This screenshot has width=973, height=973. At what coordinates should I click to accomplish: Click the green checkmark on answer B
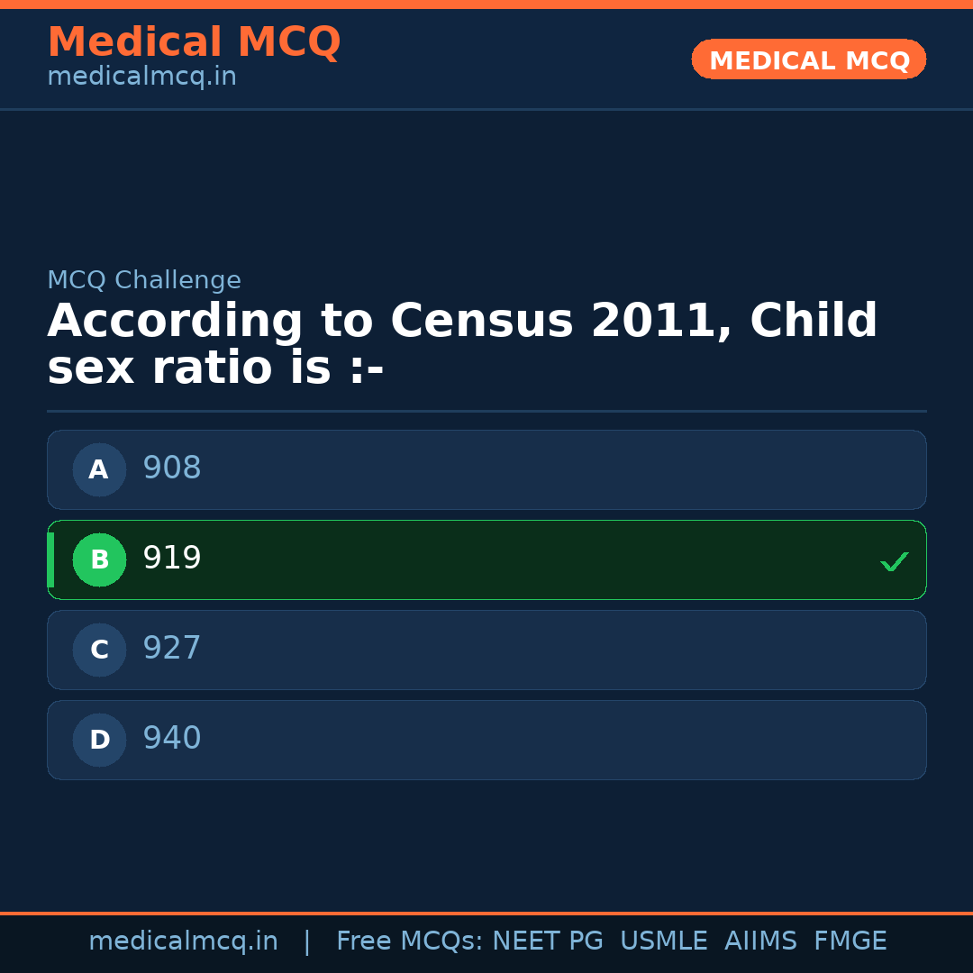895,561
